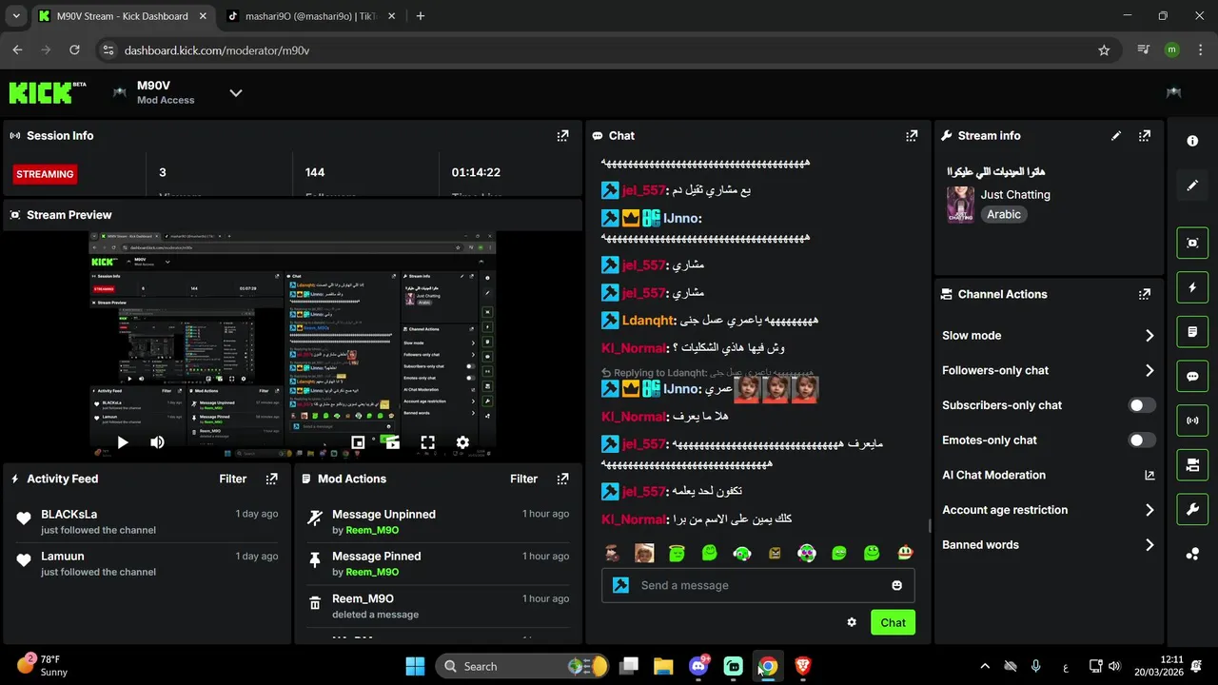
Task: Click the Arabic language tag
Action: click(x=1004, y=215)
